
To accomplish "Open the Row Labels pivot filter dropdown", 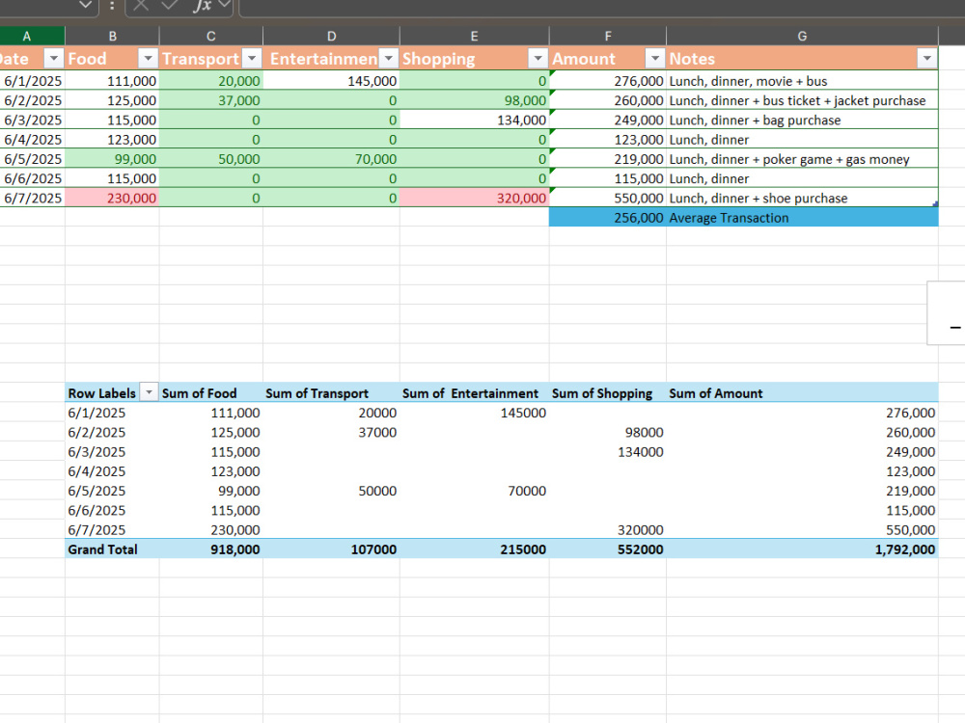I will (x=149, y=392).
